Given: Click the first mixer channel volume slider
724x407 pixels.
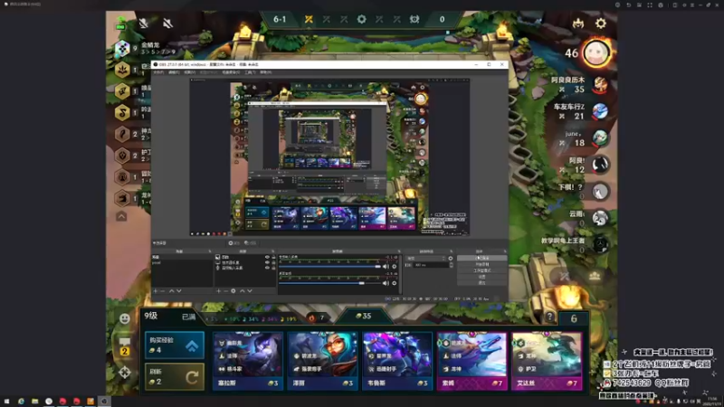Looking at the screenshot, I should coord(329,267).
